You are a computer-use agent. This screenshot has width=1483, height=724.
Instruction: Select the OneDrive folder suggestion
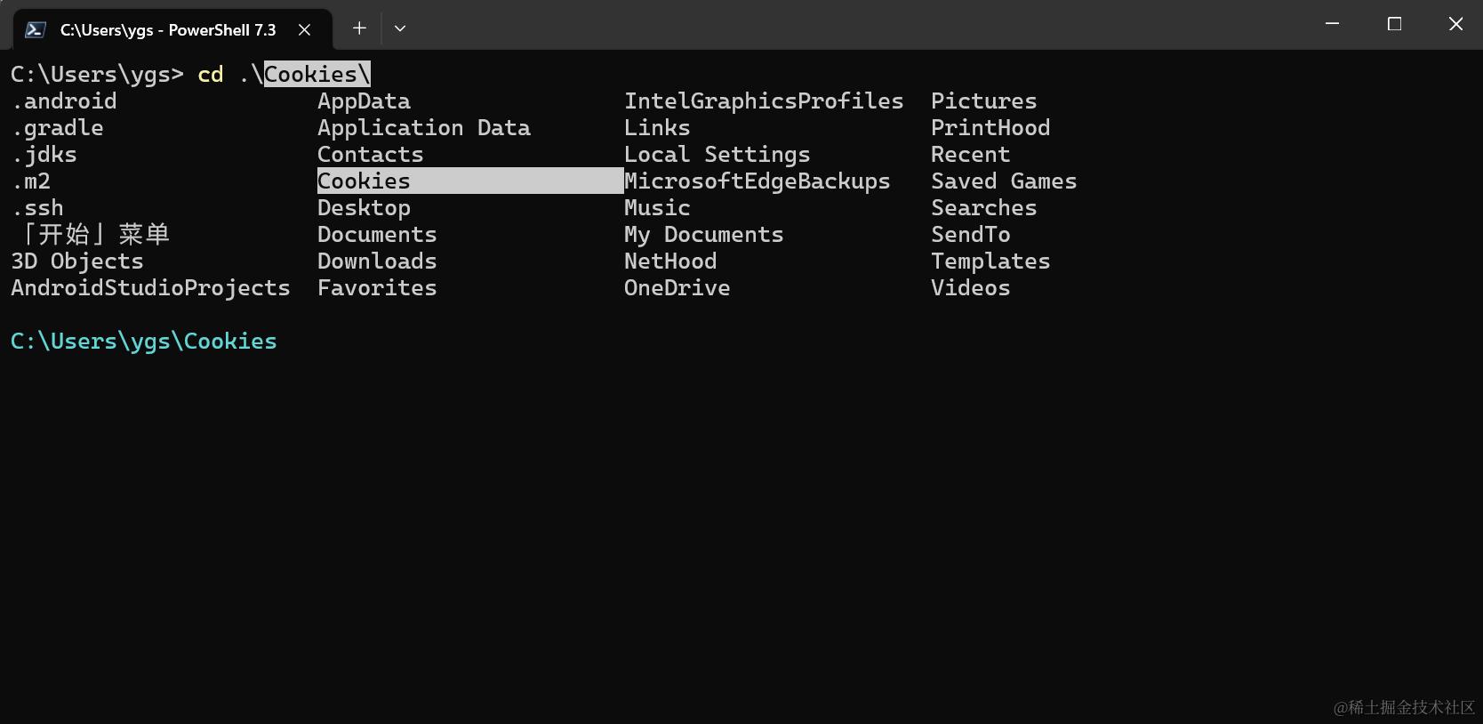677,288
